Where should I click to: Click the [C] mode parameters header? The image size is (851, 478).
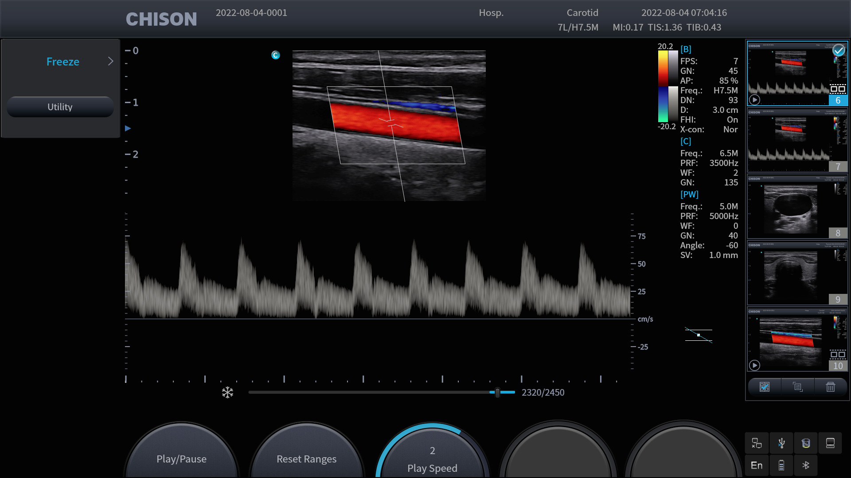tap(686, 141)
